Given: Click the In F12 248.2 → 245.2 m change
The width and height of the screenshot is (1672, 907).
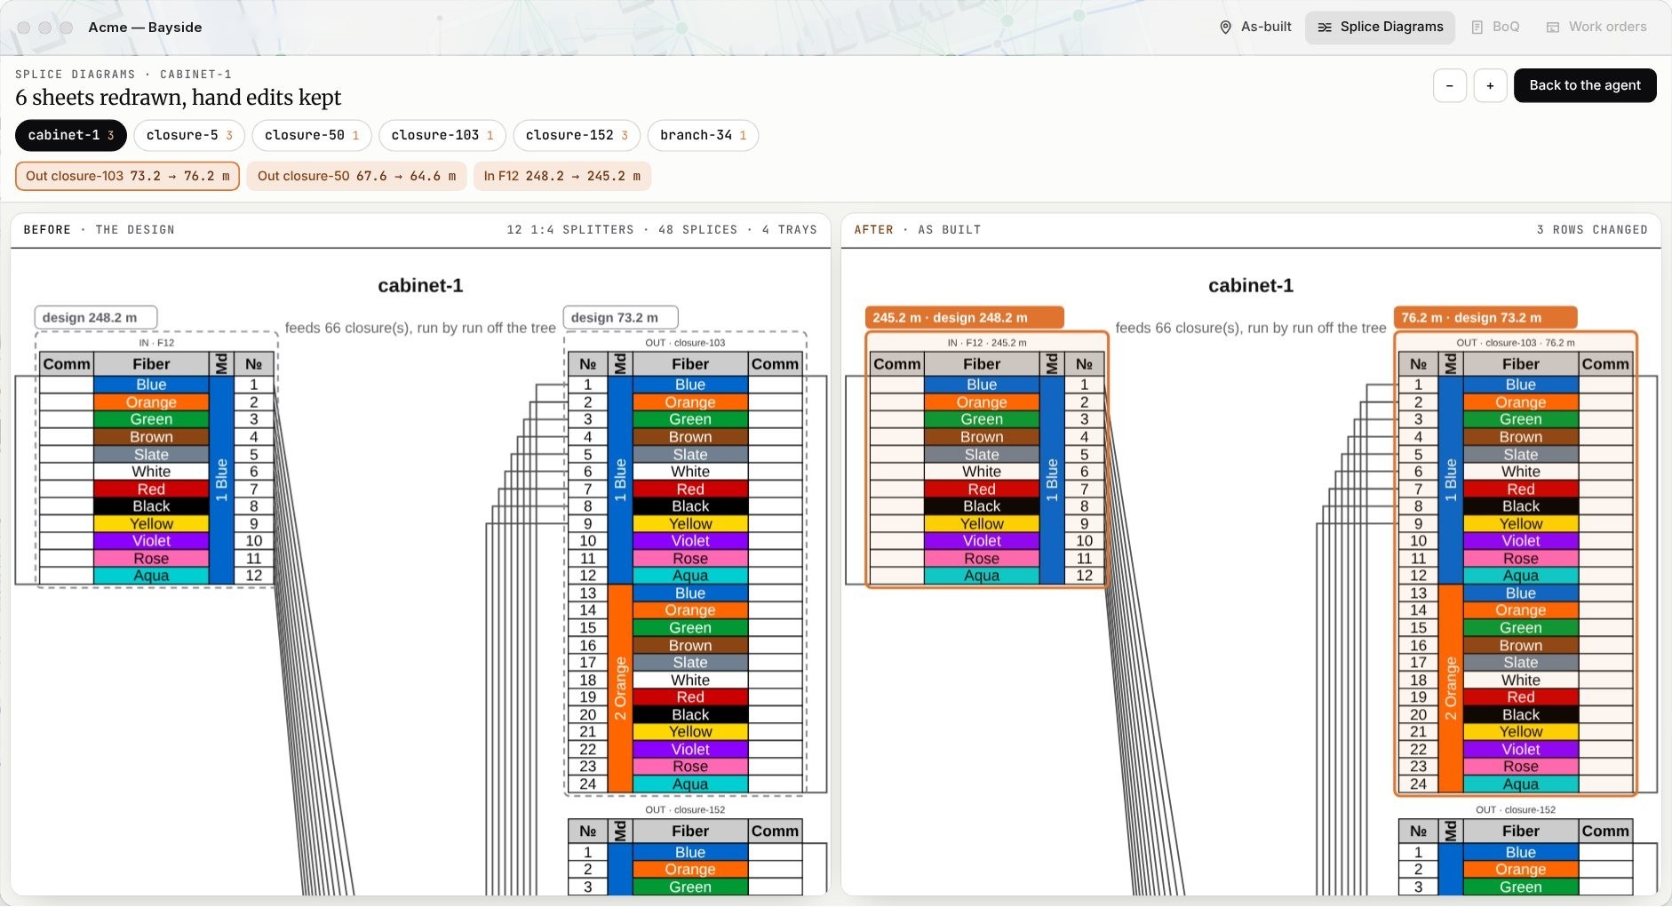Looking at the screenshot, I should pos(562,176).
